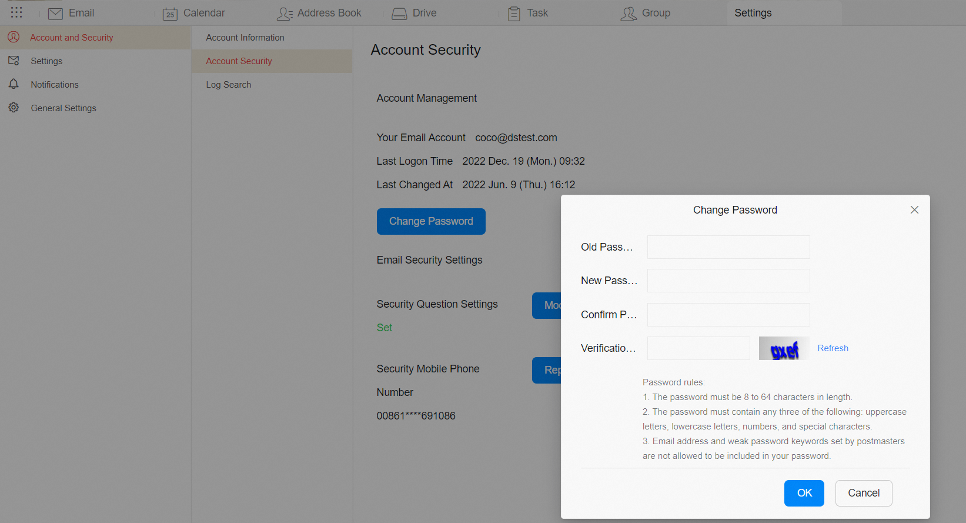Viewport: 966px width, 523px height.
Task: Click the General Settings gear icon
Action: pyautogui.click(x=14, y=108)
